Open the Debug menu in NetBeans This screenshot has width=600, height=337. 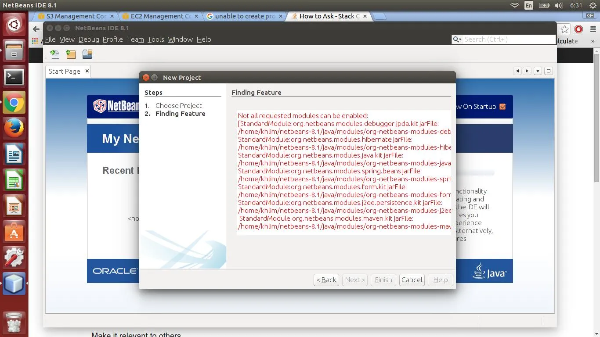(x=89, y=39)
